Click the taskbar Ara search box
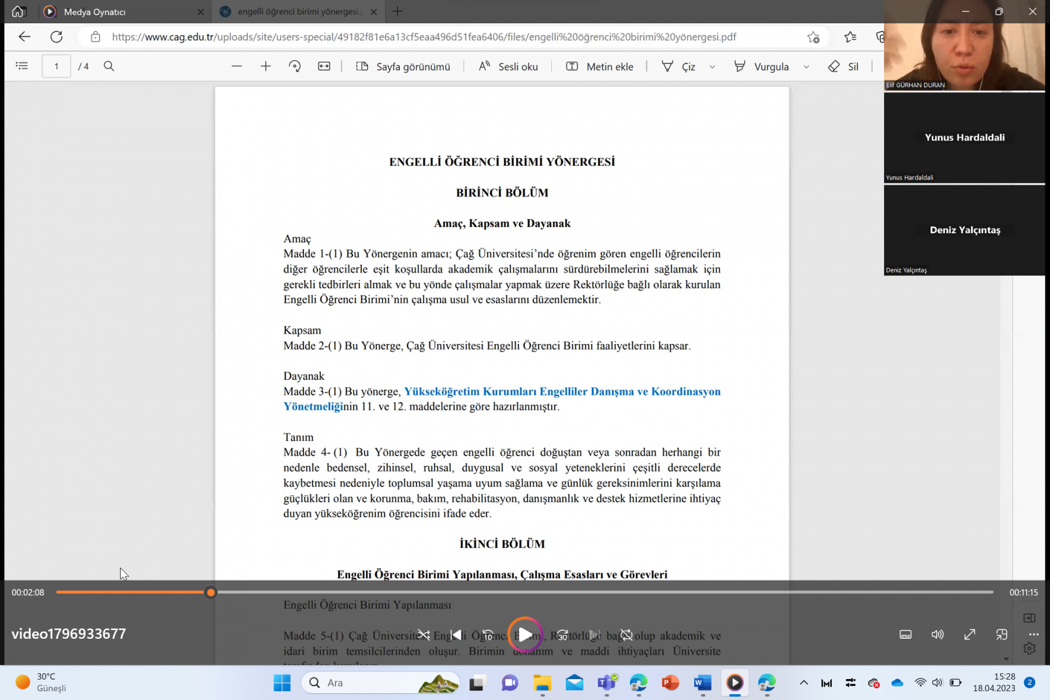The height and width of the screenshot is (700, 1050). point(380,682)
